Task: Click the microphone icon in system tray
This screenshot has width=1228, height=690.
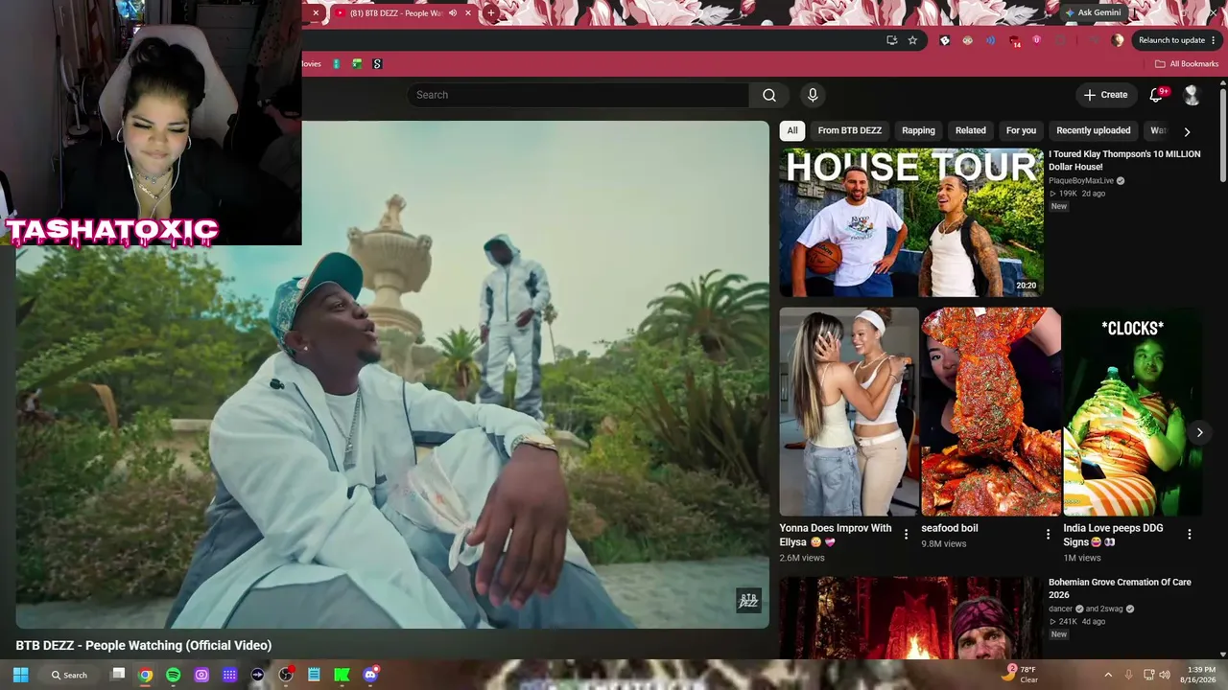Action: click(1128, 675)
